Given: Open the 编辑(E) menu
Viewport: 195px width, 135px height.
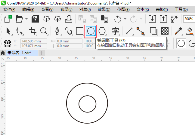Looking at the screenshot, I should [28, 9].
